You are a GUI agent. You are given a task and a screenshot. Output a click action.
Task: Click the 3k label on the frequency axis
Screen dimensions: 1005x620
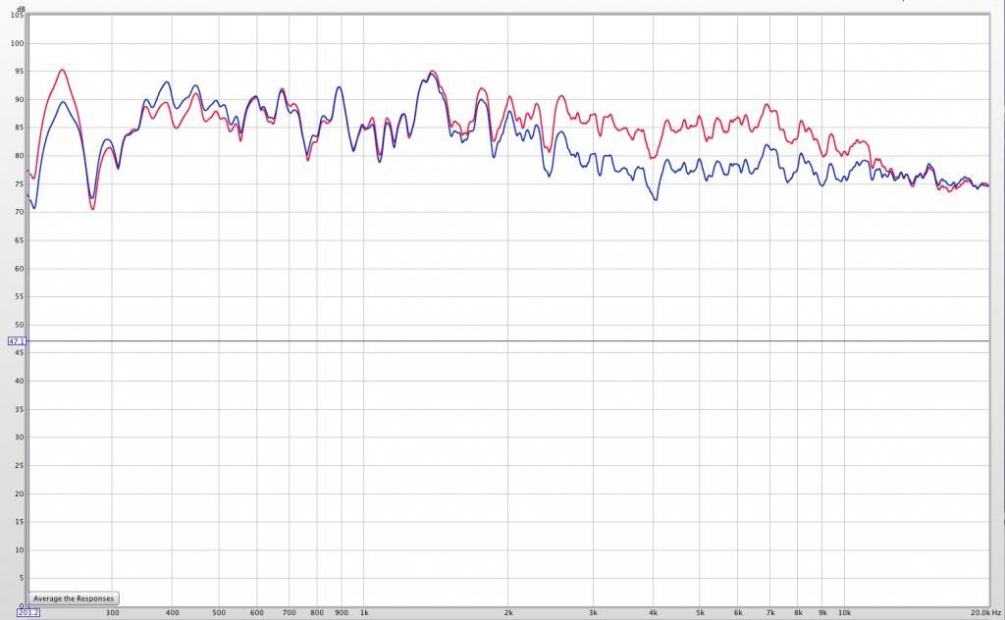[593, 613]
